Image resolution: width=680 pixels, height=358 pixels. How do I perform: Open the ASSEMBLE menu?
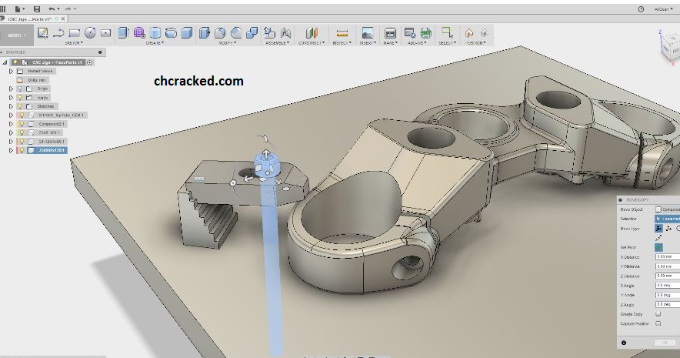[x=277, y=43]
